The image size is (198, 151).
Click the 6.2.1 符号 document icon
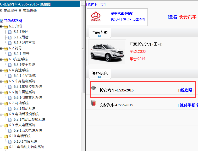[10, 54]
